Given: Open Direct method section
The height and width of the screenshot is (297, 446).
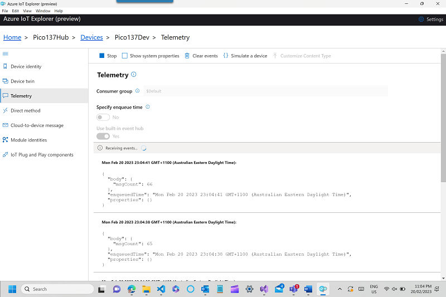Looking at the screenshot, I should point(44,110).
